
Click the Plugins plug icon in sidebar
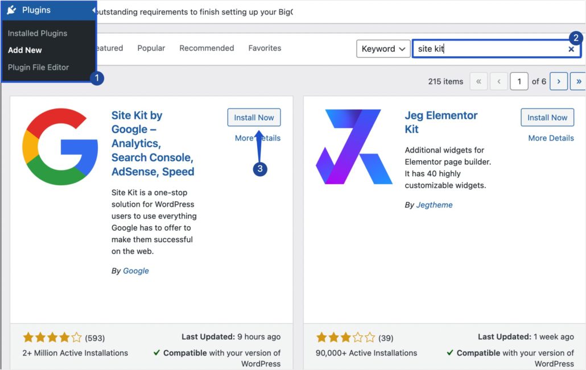click(x=11, y=10)
